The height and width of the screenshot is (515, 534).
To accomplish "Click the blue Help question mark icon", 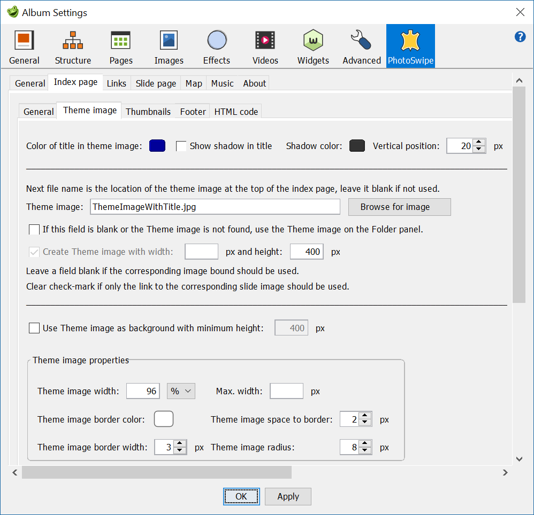I will [520, 36].
